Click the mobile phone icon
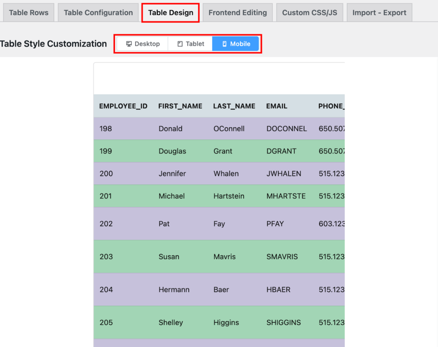Image resolution: width=438 pixels, height=347 pixels. coord(224,44)
